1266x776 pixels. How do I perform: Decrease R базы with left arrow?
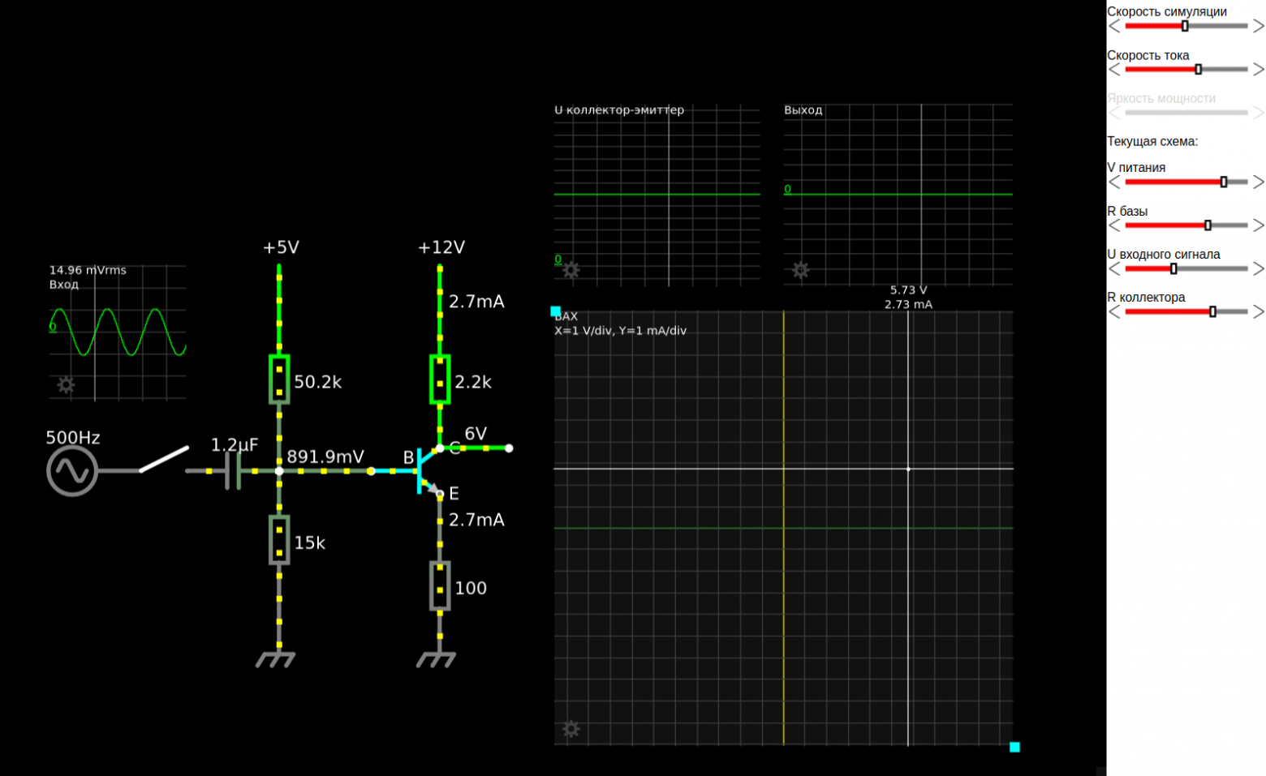[x=1114, y=225]
